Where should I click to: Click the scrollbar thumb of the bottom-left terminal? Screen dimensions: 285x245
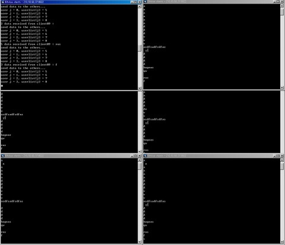tap(140, 166)
